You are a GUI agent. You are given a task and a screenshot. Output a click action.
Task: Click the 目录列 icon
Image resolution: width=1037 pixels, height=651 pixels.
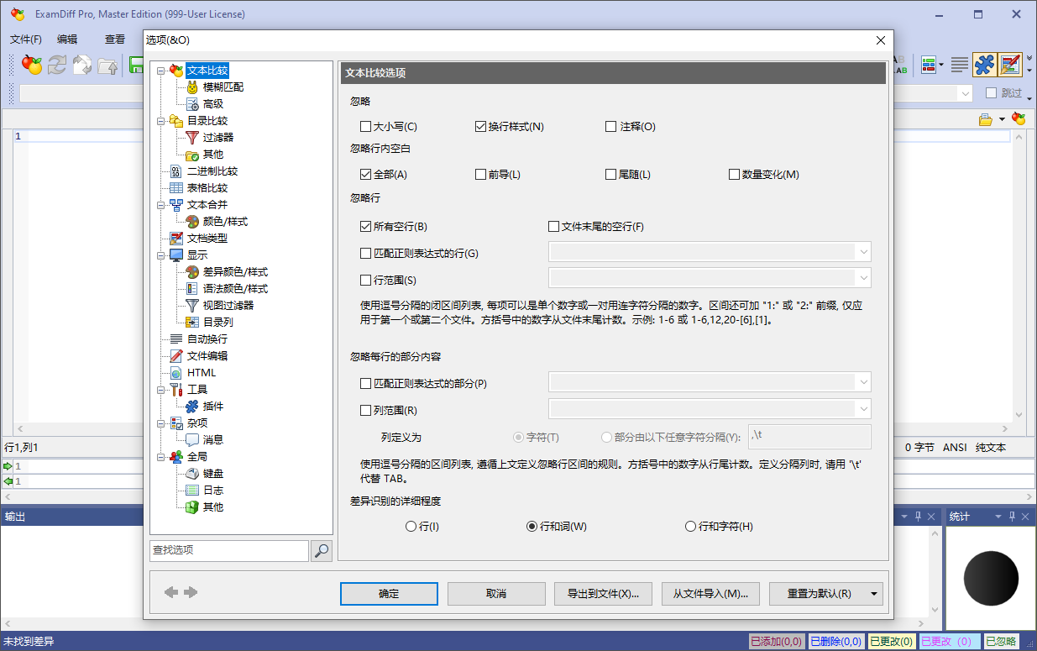click(192, 323)
